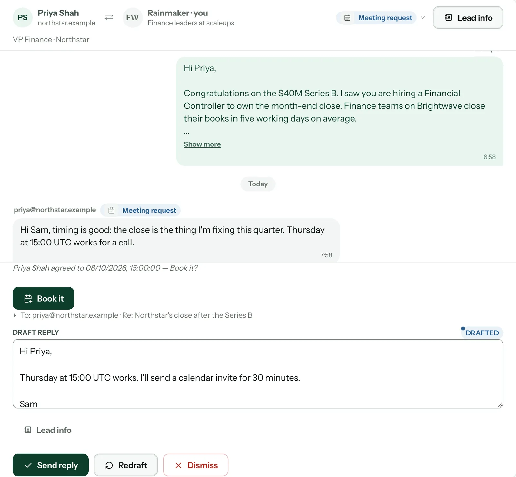
Task: Click the calendar icon on Priya's reply tag
Action: (111, 210)
